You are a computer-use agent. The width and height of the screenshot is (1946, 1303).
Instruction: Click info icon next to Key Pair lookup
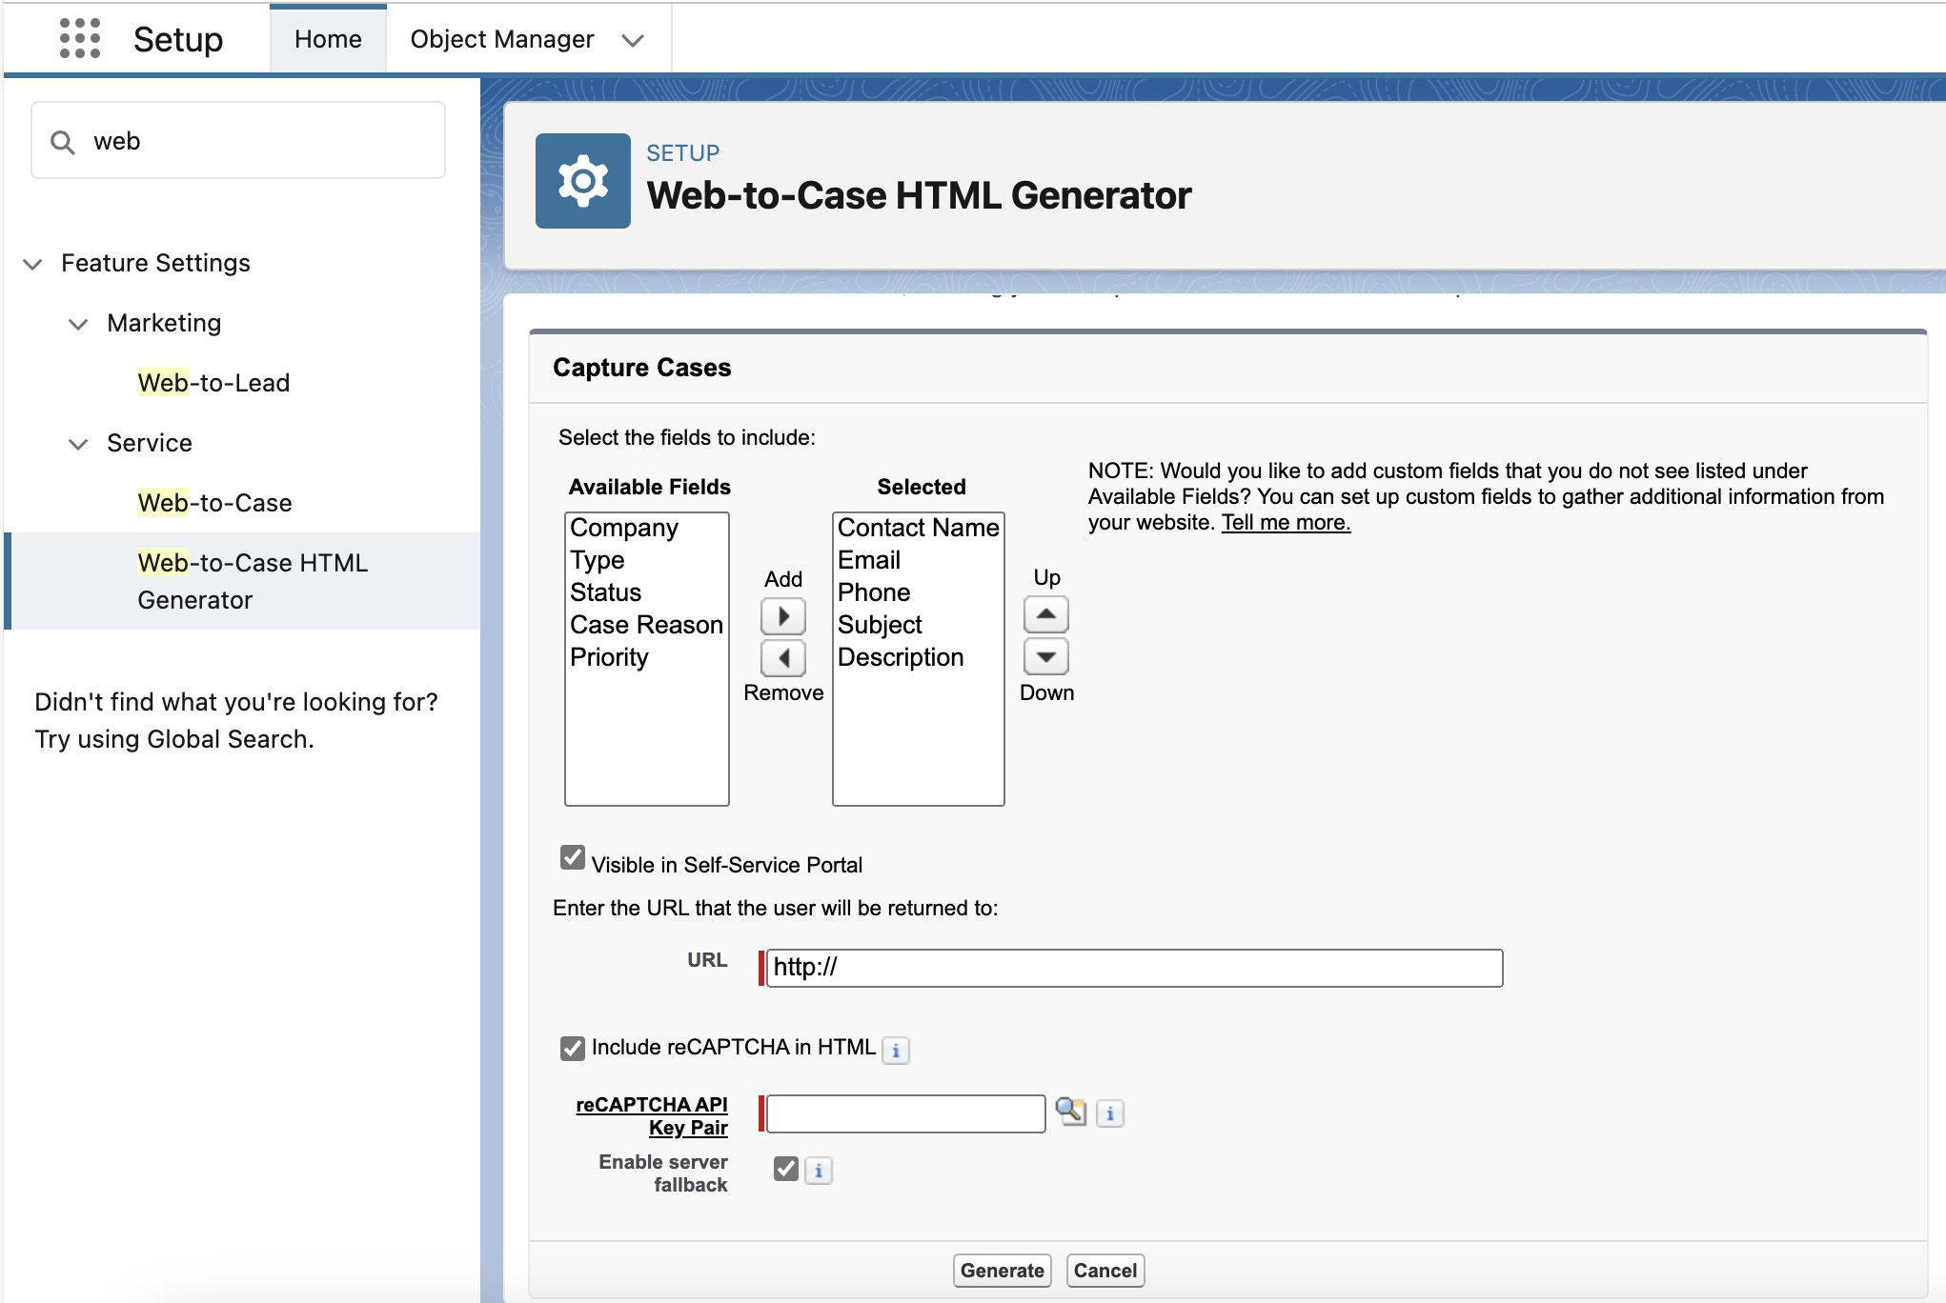coord(1110,1113)
